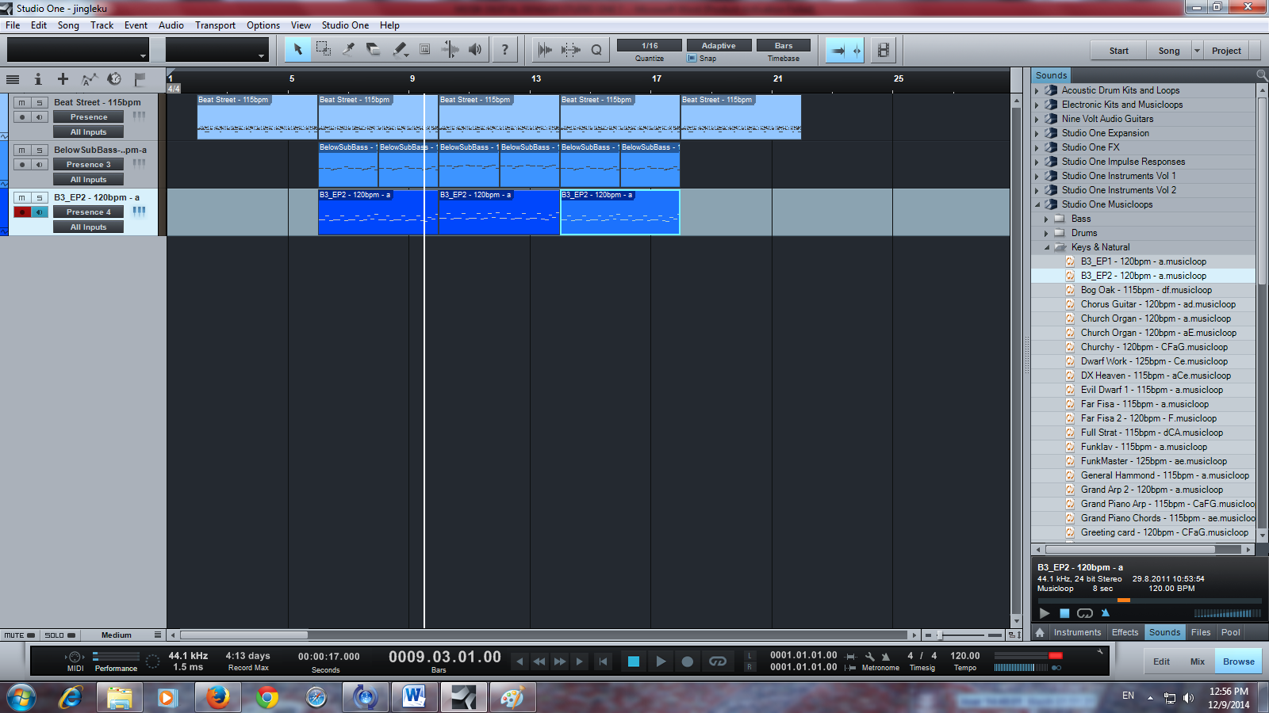This screenshot has height=713, width=1269.
Task: Switch to the Effects browser tab
Action: (1125, 632)
